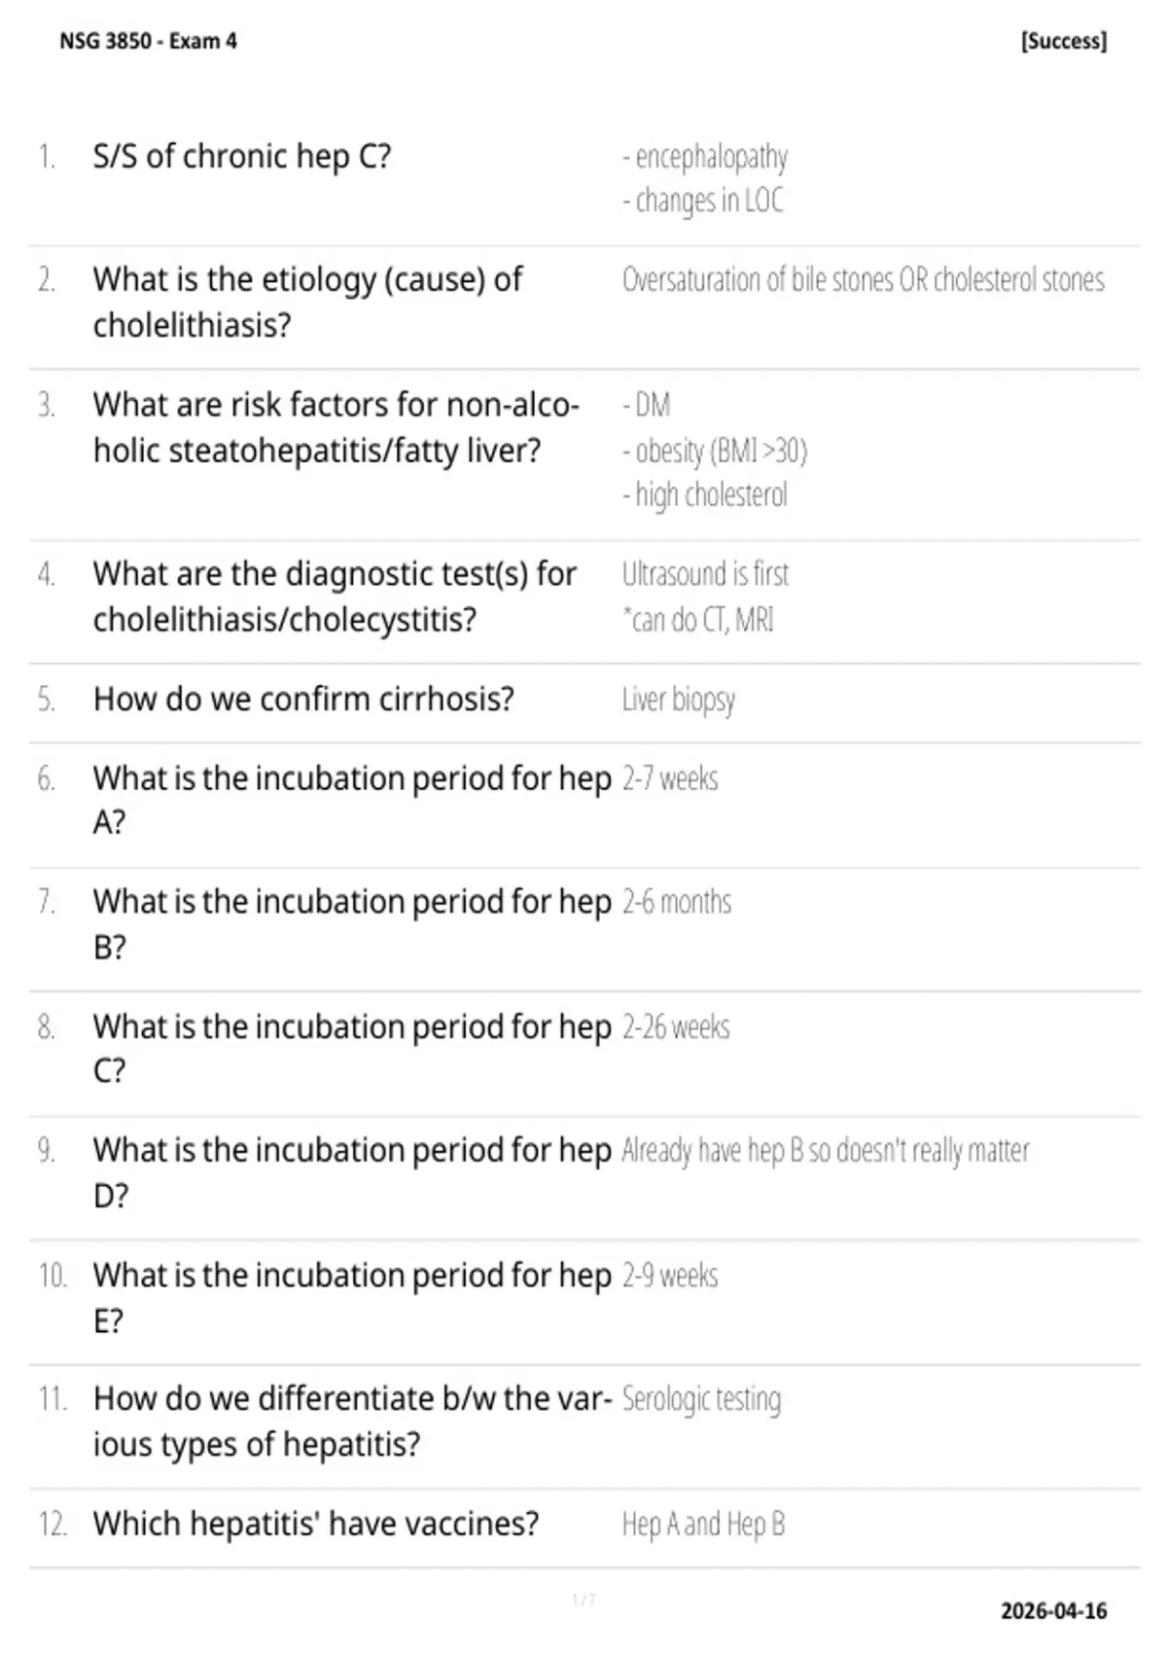1167x1654 pixels.
Task: Select the 2-7 weeks hep A answer
Action: point(670,778)
